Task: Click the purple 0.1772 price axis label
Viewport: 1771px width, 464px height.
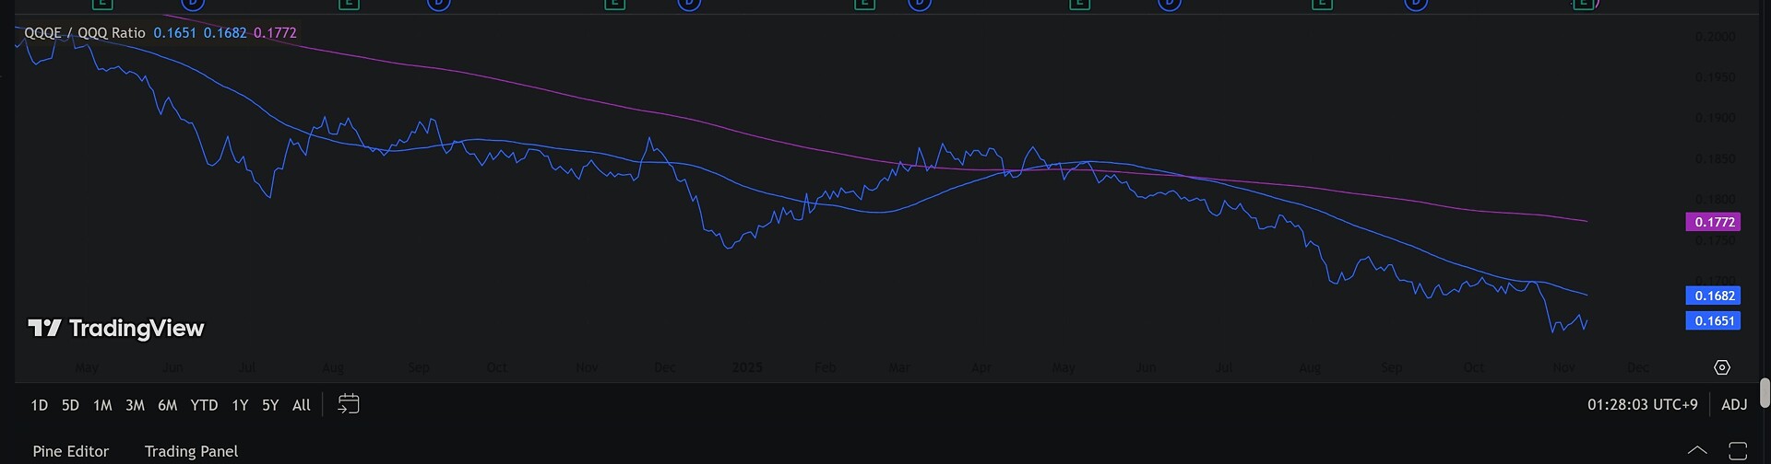Action: pos(1713,222)
